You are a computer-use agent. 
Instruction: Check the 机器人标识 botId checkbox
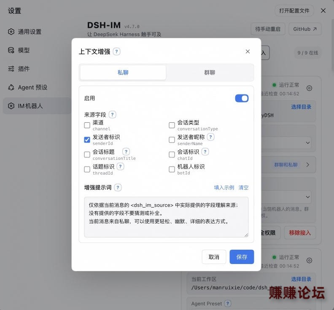[172, 170]
